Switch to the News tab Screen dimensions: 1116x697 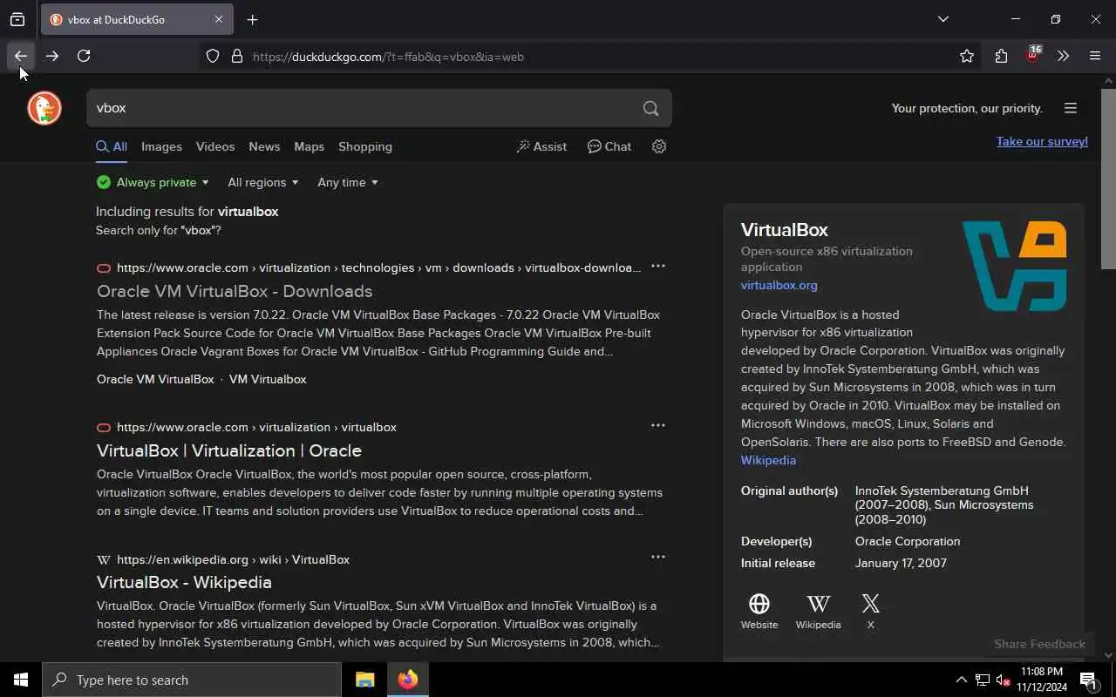click(x=264, y=146)
